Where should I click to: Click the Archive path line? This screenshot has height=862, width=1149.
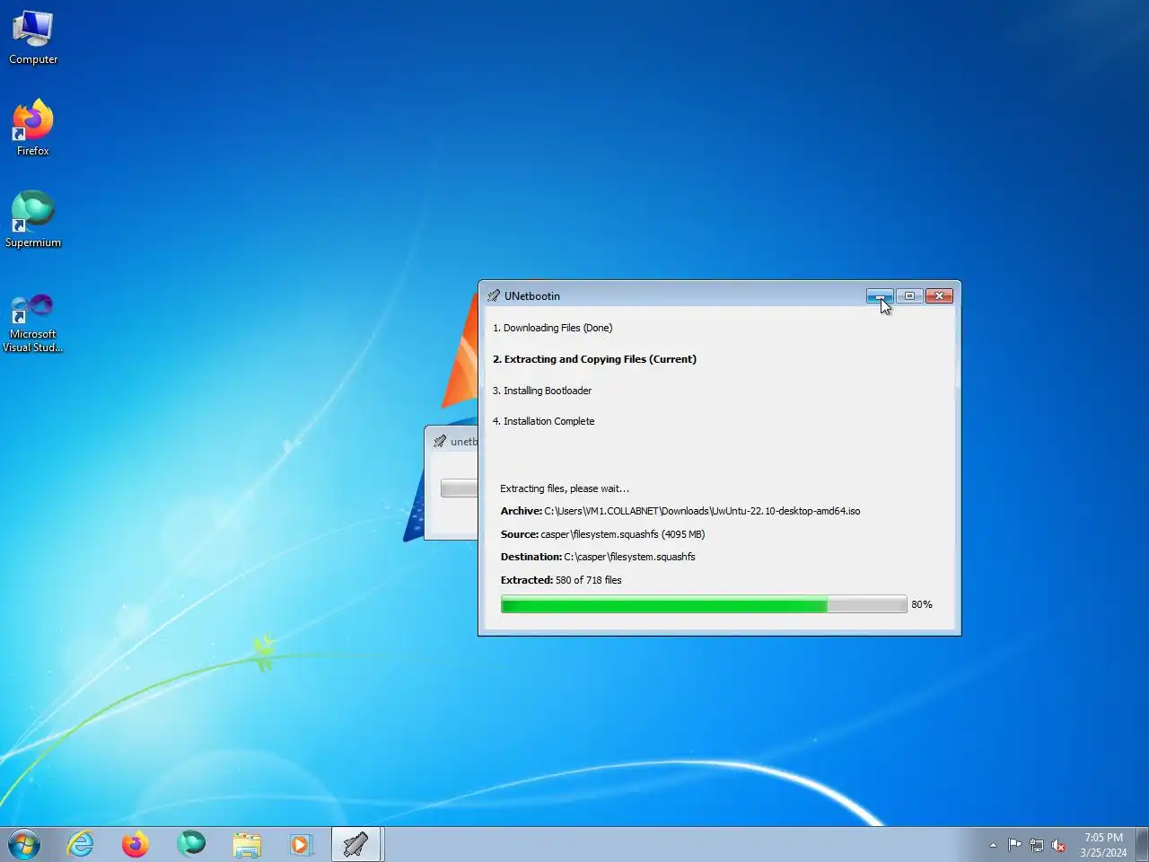point(680,511)
